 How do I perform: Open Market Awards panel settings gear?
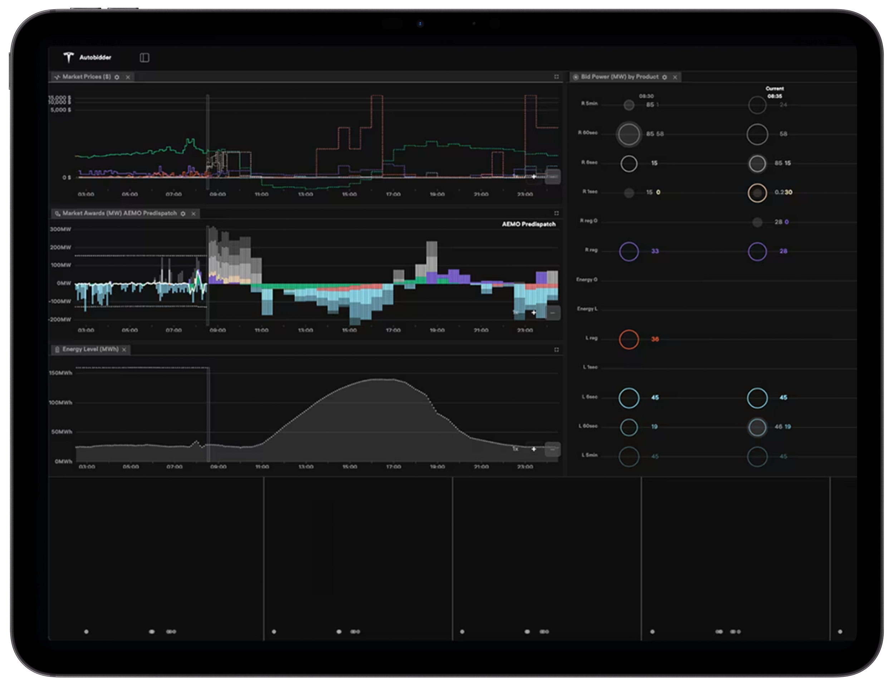(x=183, y=214)
